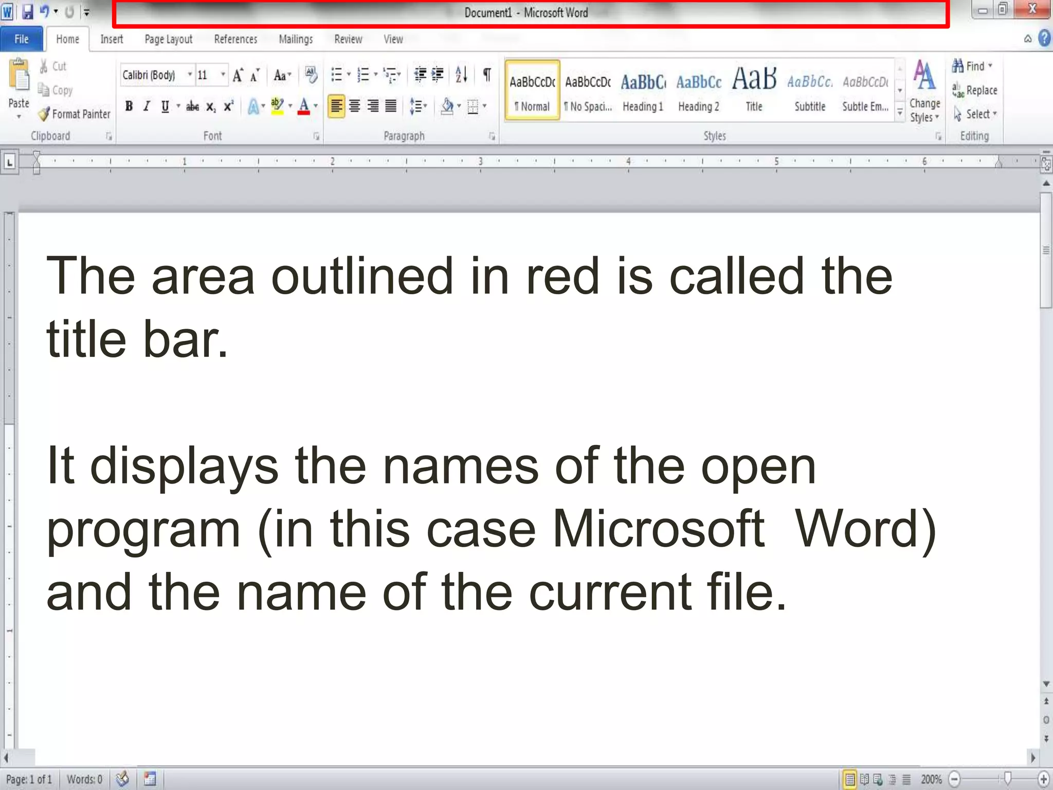Switch to the View tab
Image resolution: width=1053 pixels, height=790 pixels.
click(393, 40)
